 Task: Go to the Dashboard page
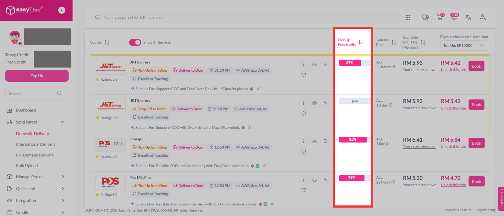click(x=26, y=110)
